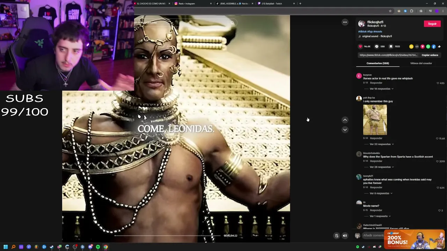Open more share options arrow
Image resolution: width=447 pixels, height=251 pixels.
tap(439, 46)
